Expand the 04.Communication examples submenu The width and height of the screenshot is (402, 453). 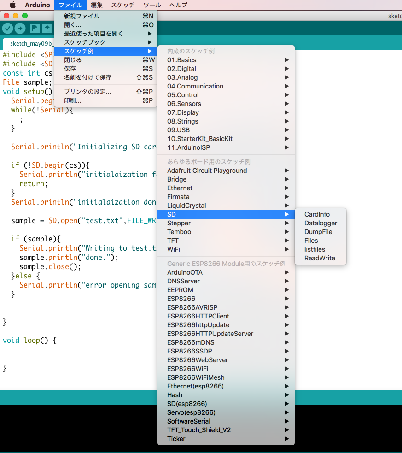click(226, 86)
